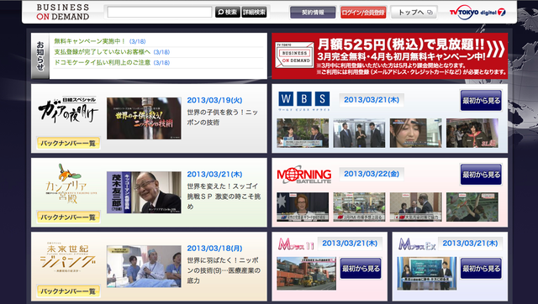Screen dimensions: 538x304
Task: Click the Morning Satellite logo
Action: coord(304,176)
